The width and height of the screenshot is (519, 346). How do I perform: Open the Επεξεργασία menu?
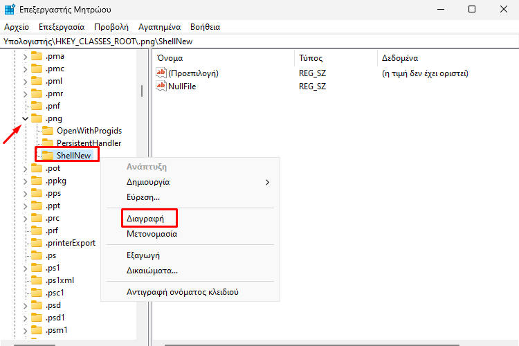pos(62,27)
